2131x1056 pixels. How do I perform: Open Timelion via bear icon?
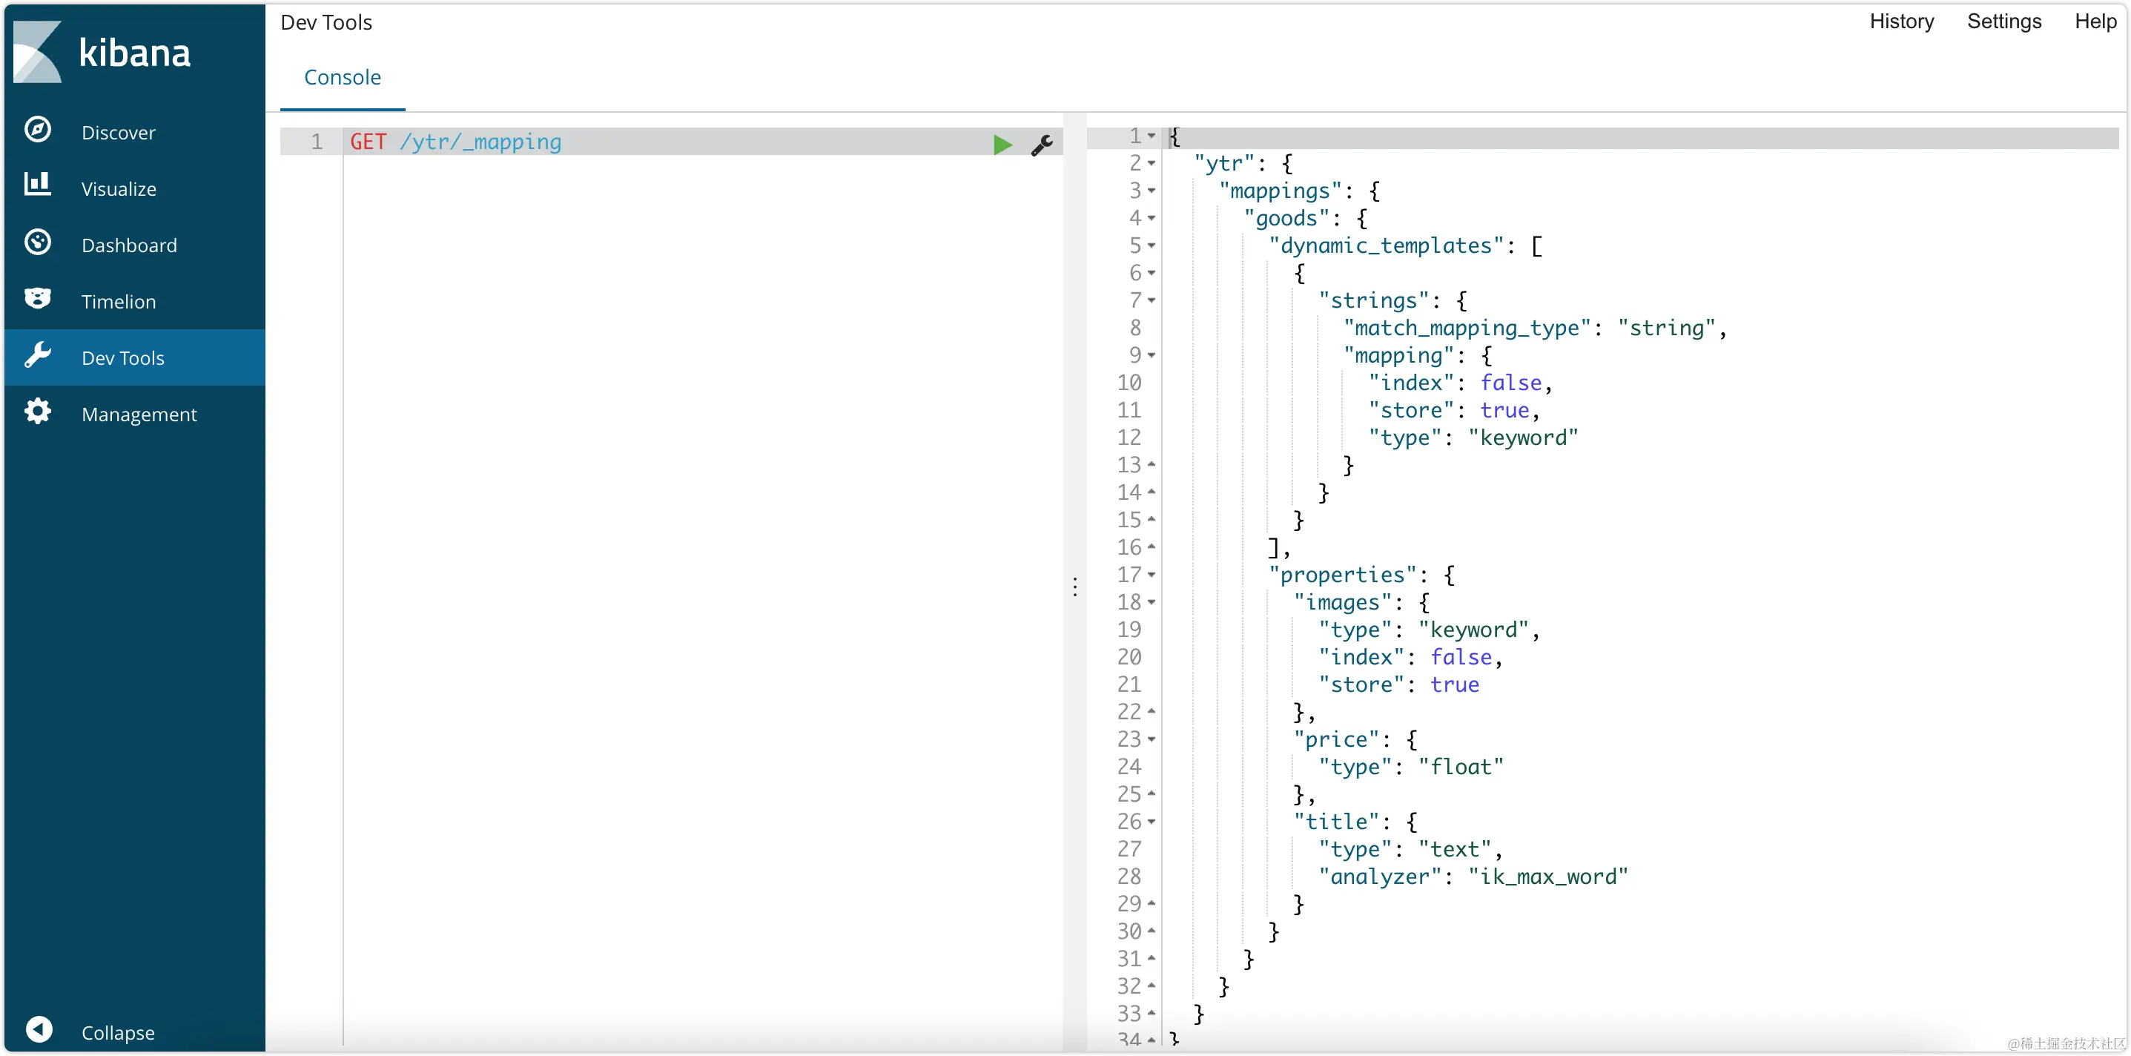[38, 299]
